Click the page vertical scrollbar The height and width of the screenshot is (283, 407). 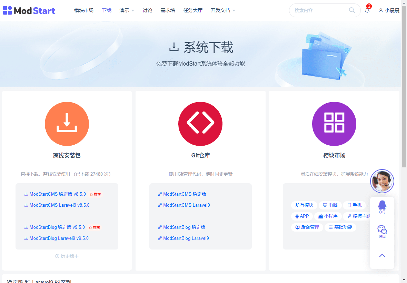(404, 83)
